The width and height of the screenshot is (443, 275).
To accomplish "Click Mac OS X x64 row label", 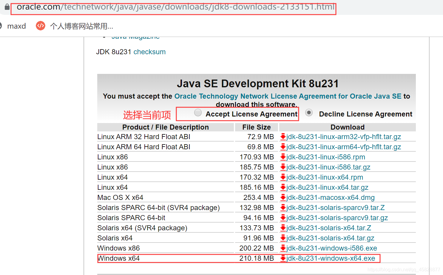I will click(x=120, y=198).
